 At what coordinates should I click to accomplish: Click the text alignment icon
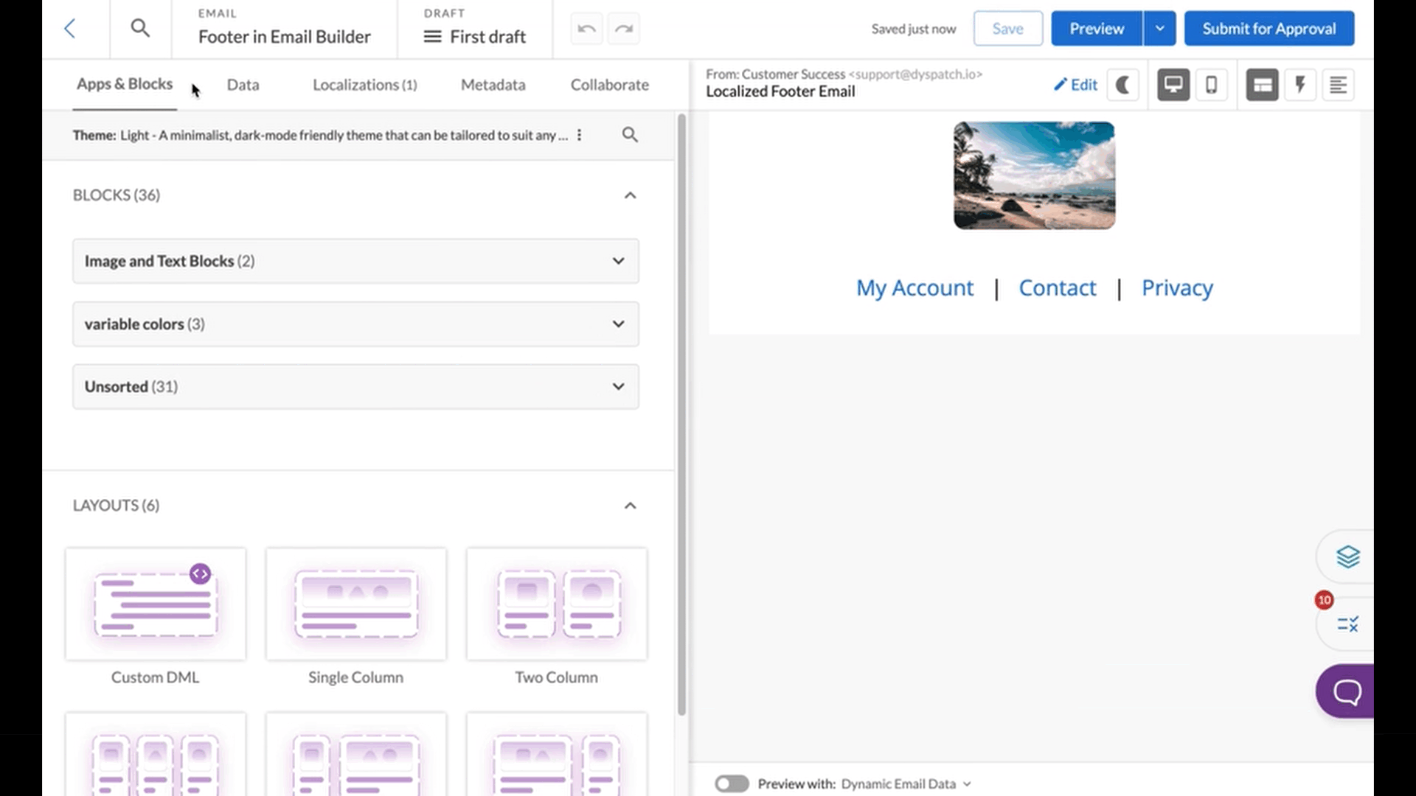click(1339, 85)
